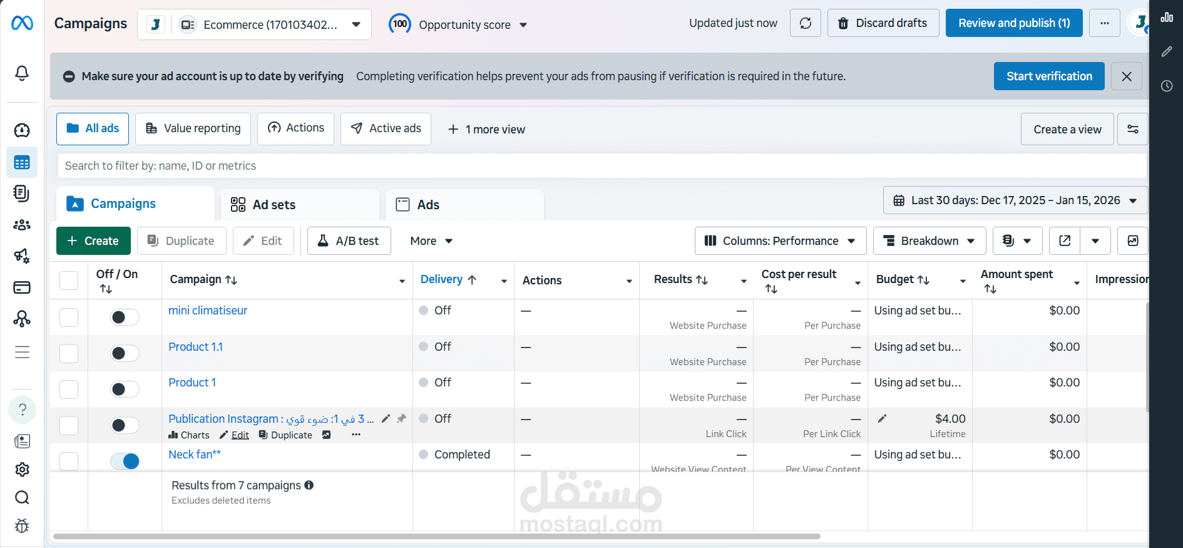Viewport: 1183px width, 548px height.
Task: Open the edit pencil on right rail
Action: [1167, 51]
